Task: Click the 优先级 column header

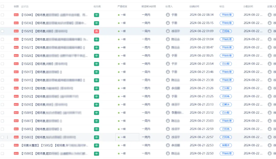Action: 97,6
